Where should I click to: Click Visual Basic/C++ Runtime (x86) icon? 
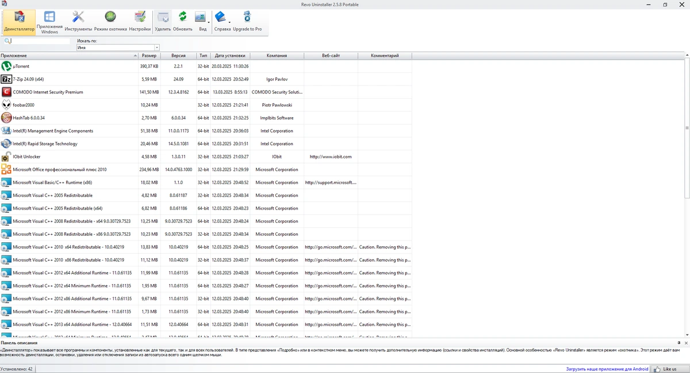(x=6, y=182)
